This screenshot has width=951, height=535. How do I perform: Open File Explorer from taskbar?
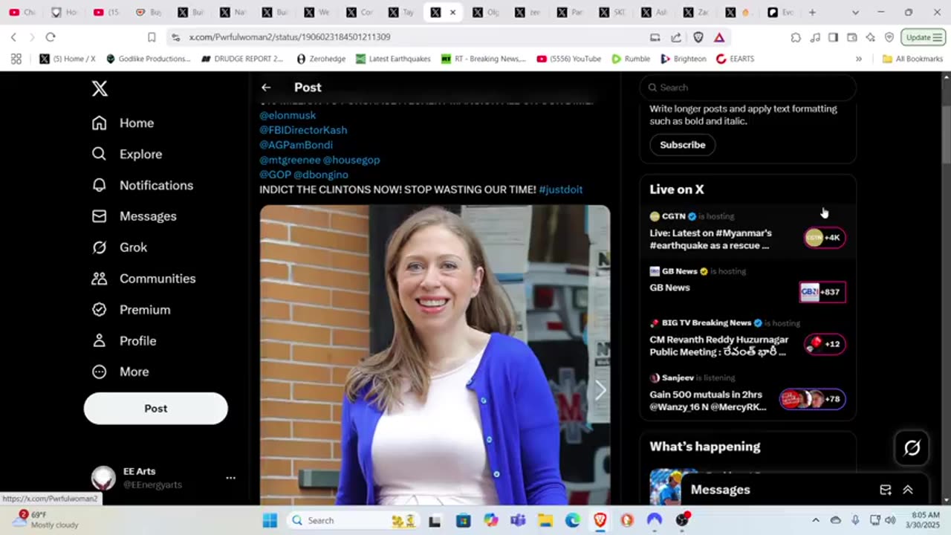click(x=545, y=520)
